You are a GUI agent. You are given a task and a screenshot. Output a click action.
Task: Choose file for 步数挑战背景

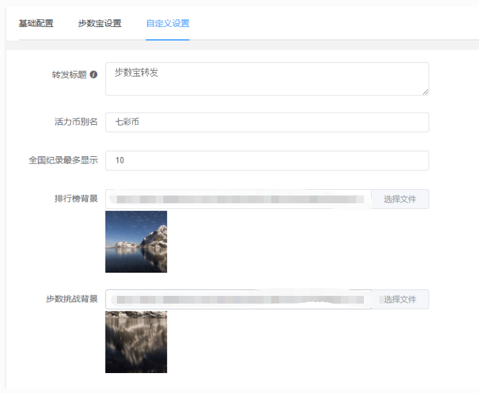tap(400, 299)
